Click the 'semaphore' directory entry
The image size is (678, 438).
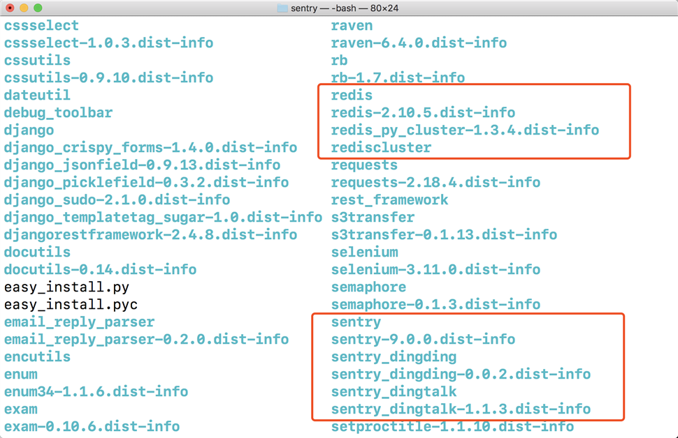click(x=369, y=287)
